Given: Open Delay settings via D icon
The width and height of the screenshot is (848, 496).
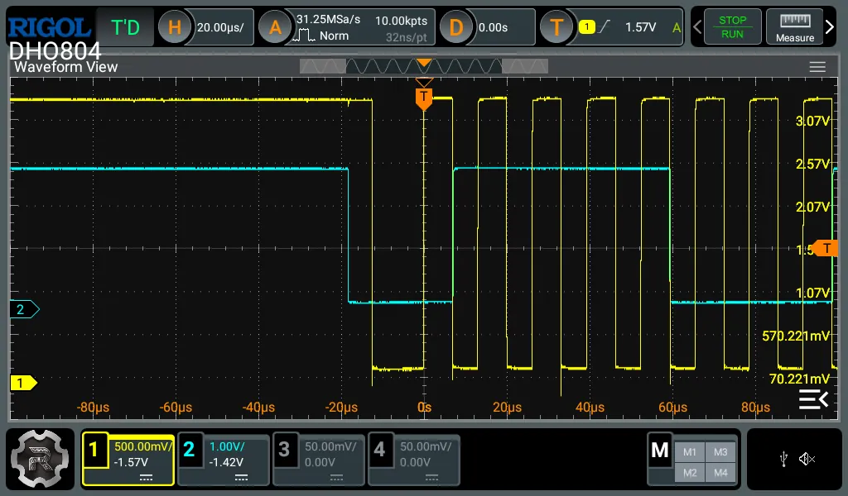Looking at the screenshot, I should [456, 27].
